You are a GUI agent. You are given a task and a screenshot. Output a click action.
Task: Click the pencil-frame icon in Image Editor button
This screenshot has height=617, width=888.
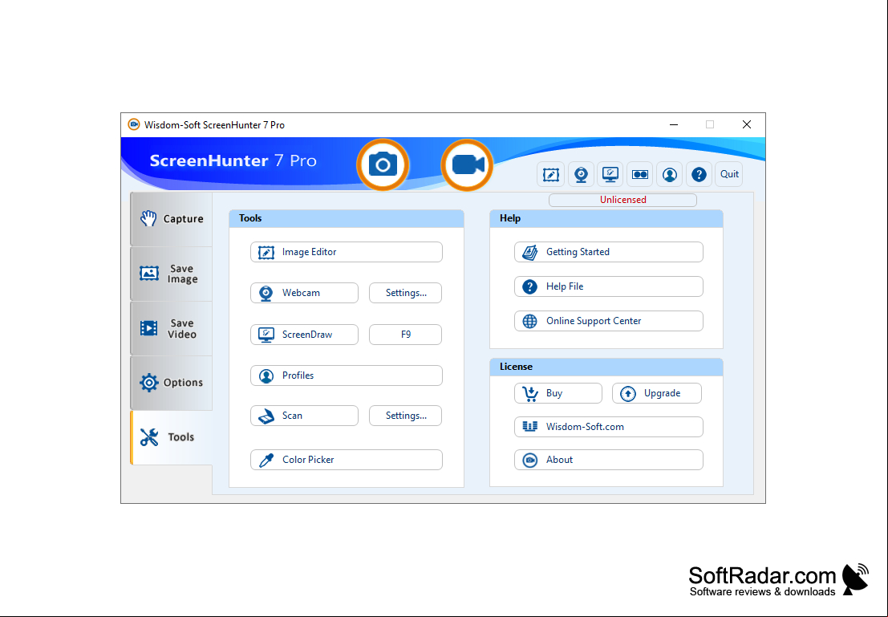[x=266, y=252]
